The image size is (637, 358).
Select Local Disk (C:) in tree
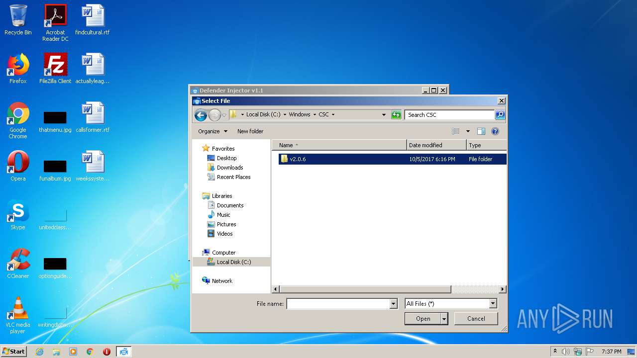[x=234, y=262]
